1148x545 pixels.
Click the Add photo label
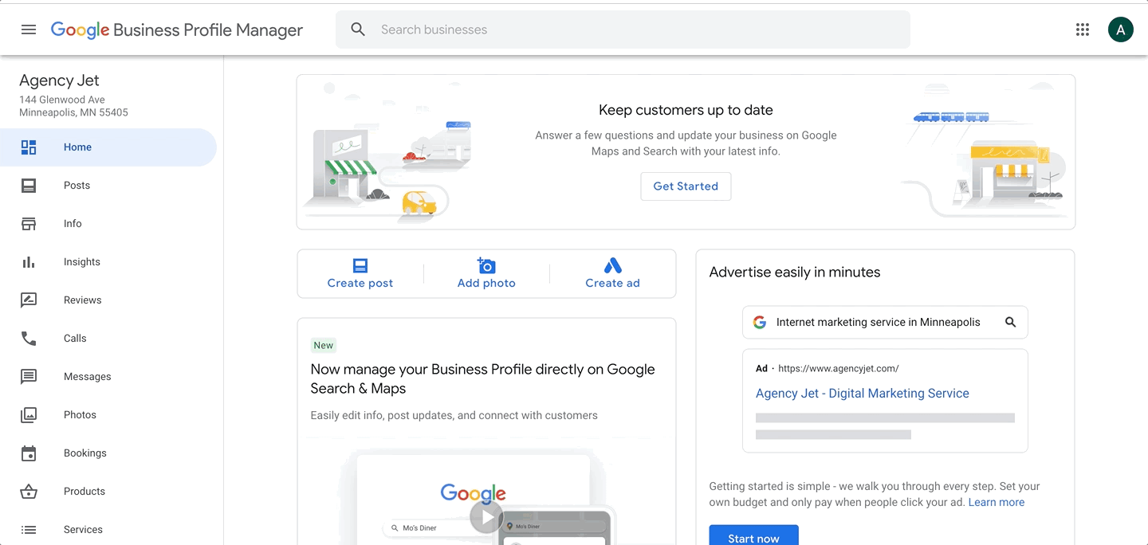486,283
